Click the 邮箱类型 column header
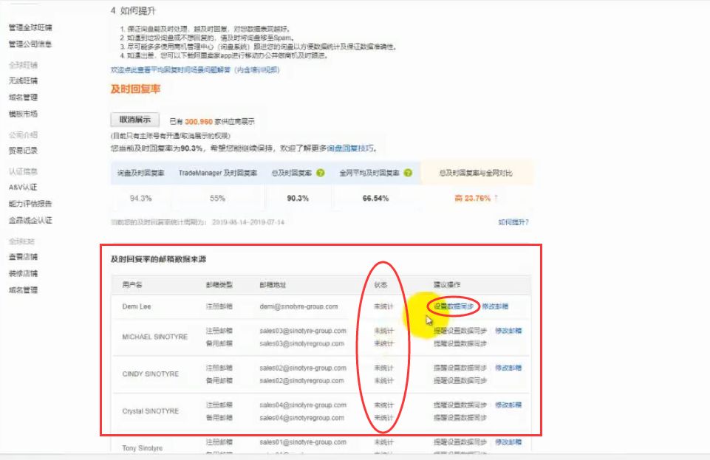The width and height of the screenshot is (710, 460). (x=219, y=284)
